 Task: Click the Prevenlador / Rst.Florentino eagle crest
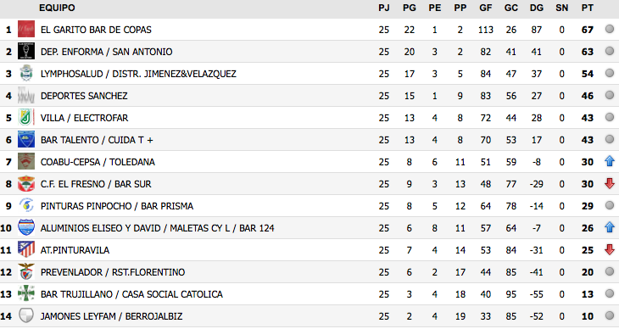click(26, 272)
